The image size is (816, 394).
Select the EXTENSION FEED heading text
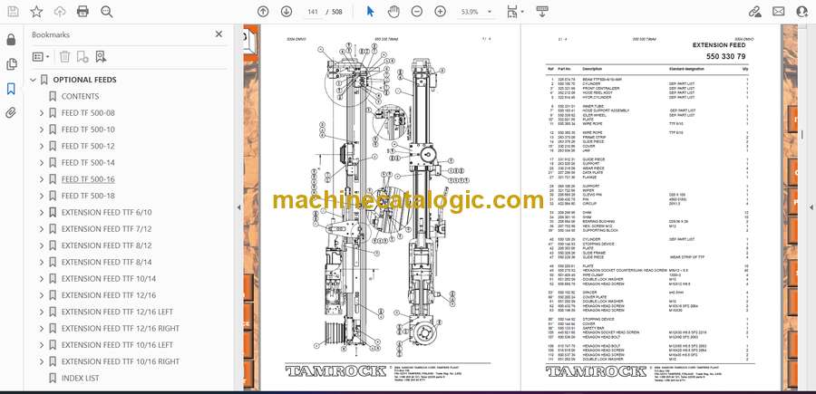click(719, 45)
